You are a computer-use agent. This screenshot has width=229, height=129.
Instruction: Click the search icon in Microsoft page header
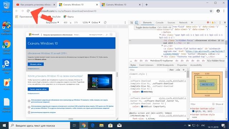click(x=107, y=35)
